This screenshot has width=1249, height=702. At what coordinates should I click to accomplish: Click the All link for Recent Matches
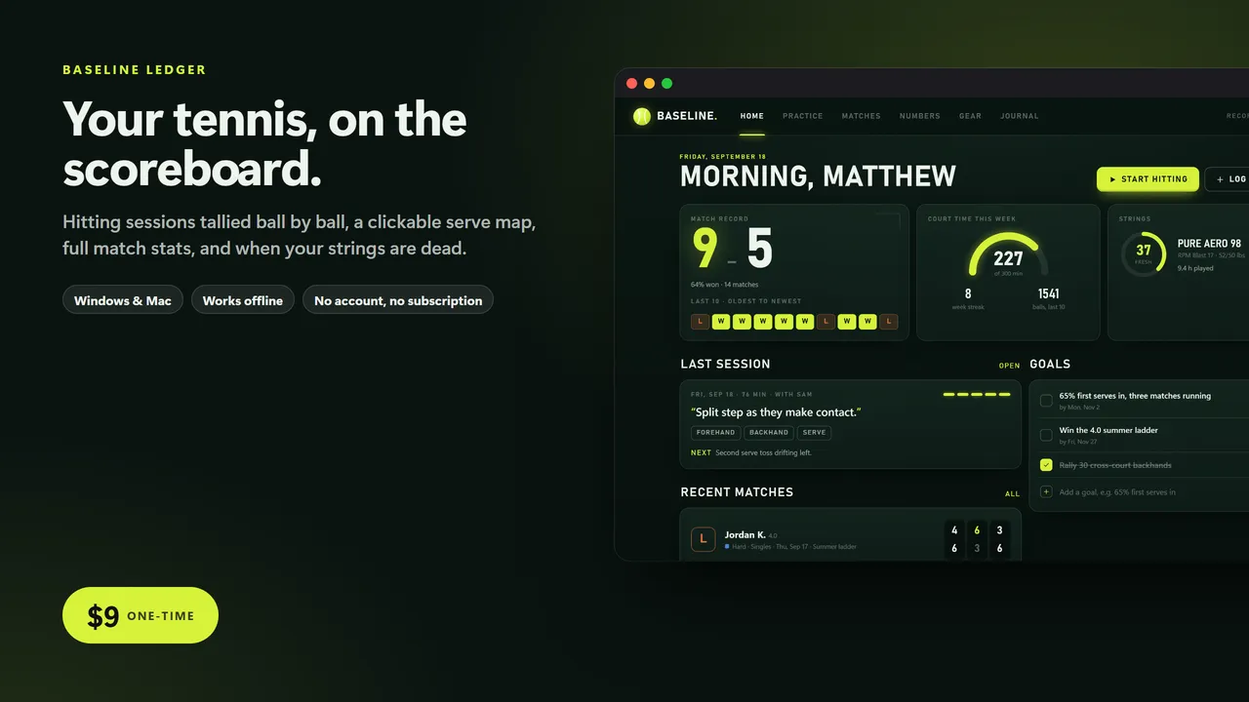[1013, 494]
